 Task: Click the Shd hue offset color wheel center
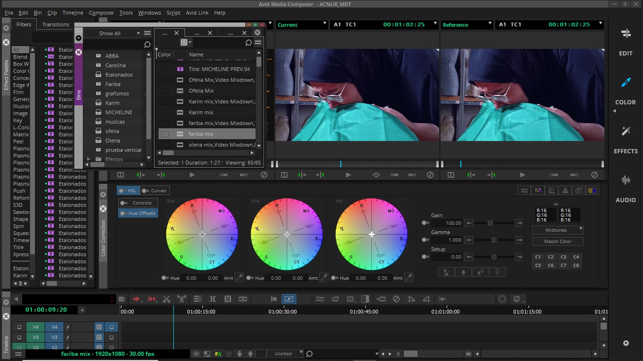202,234
